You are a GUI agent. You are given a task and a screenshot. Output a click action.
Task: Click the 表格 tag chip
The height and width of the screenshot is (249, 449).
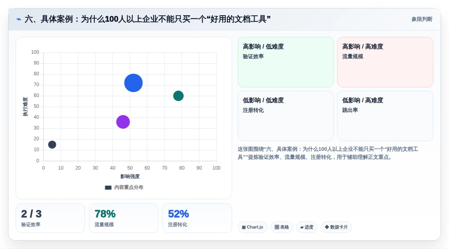click(282, 227)
